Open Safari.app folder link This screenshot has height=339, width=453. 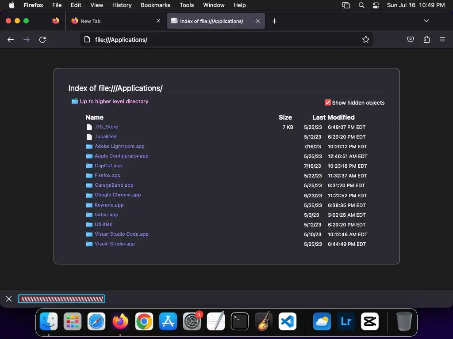point(106,215)
